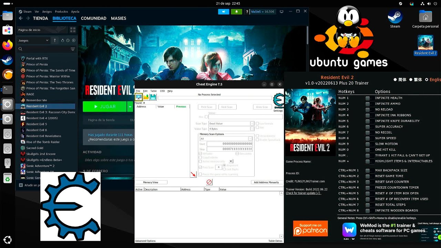The image size is (441, 248).
Task: Toggle ONE HIT KILL trainer checkbox
Action: tap(368, 150)
